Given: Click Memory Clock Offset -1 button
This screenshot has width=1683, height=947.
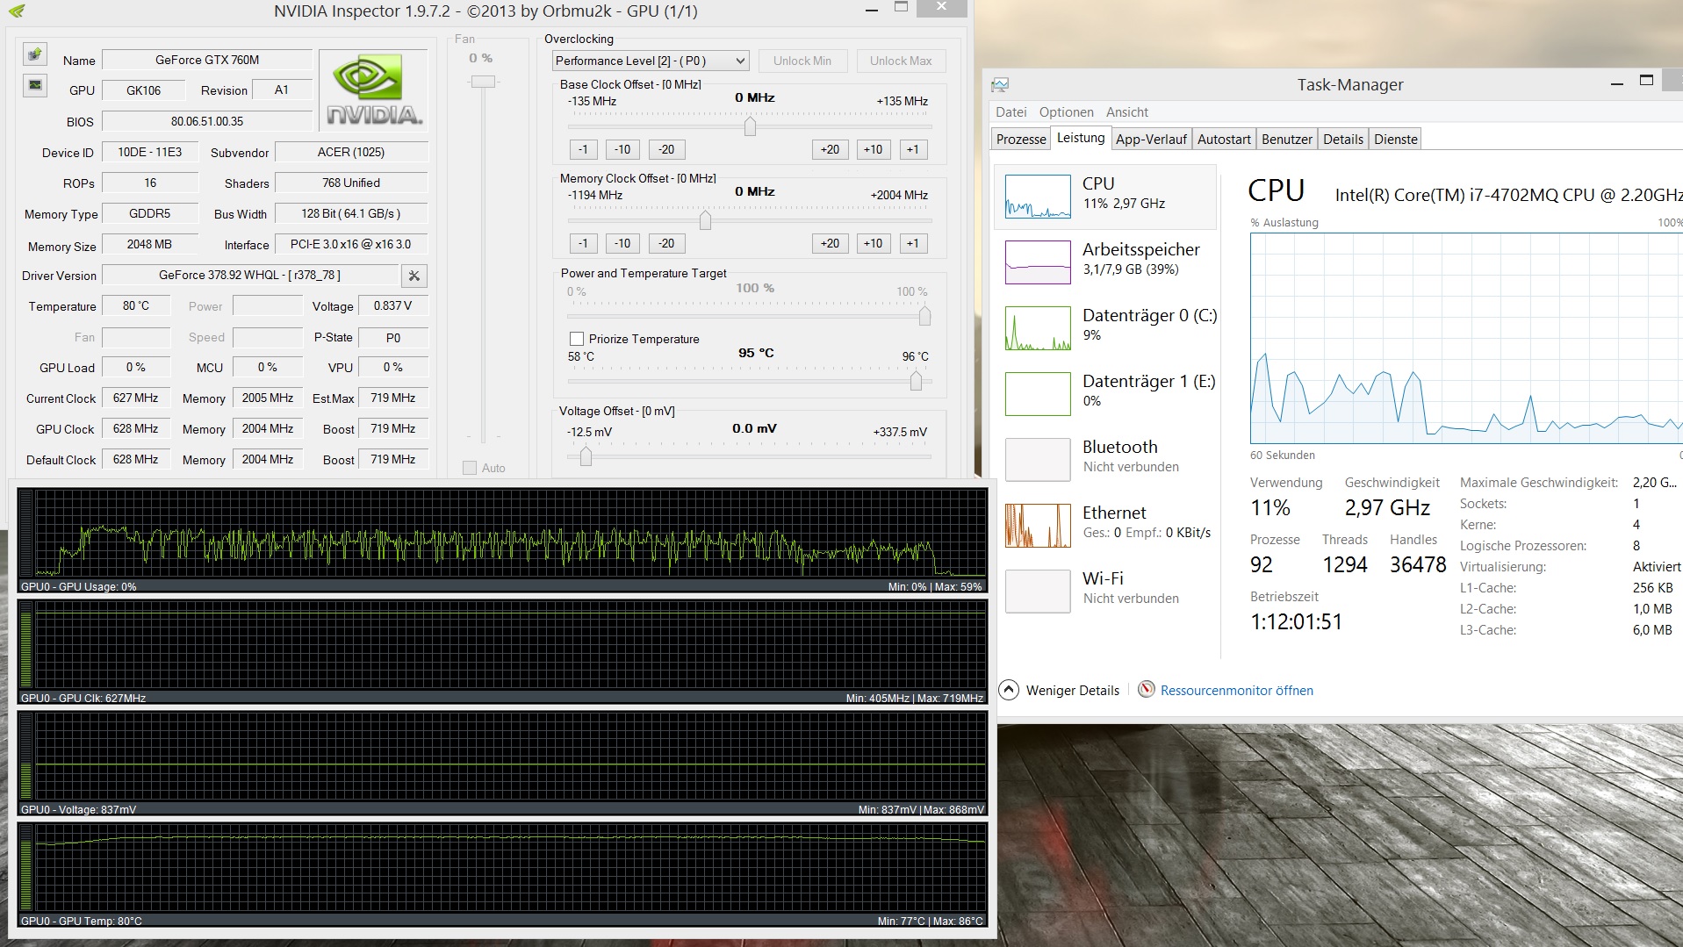Looking at the screenshot, I should point(583,243).
